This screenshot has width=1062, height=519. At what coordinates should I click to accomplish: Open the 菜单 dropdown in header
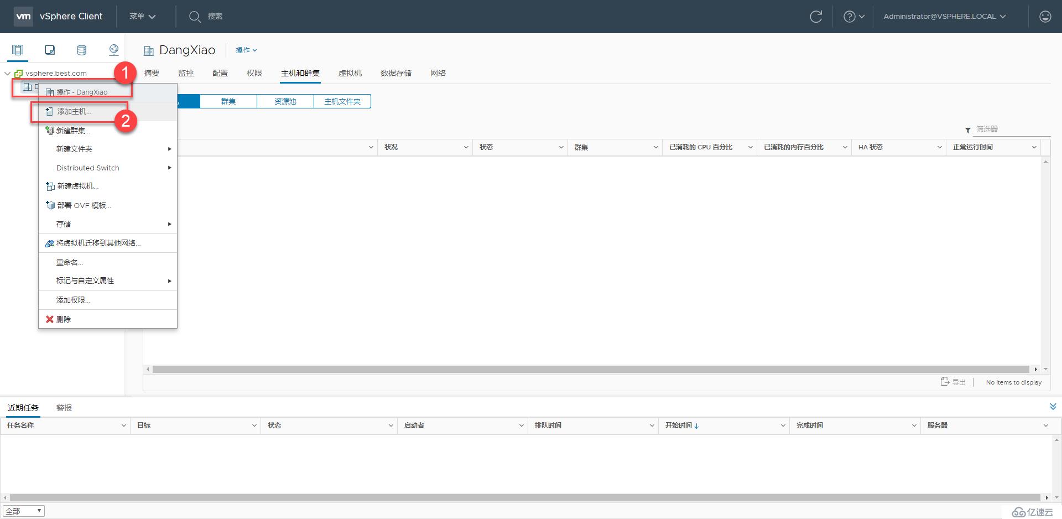[142, 17]
